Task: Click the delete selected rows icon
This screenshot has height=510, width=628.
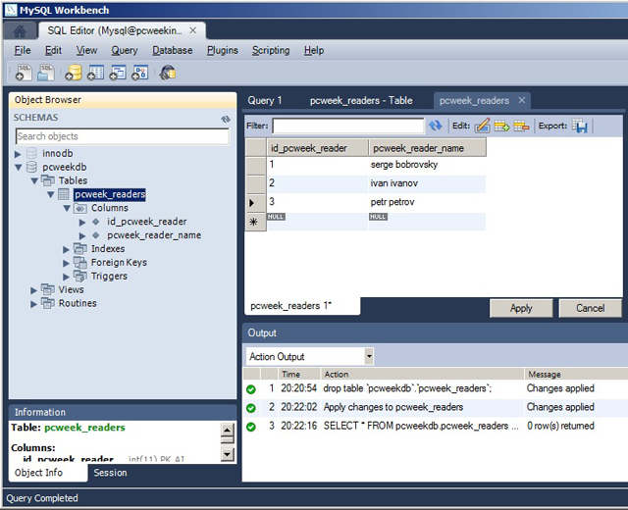Action: [x=521, y=127]
